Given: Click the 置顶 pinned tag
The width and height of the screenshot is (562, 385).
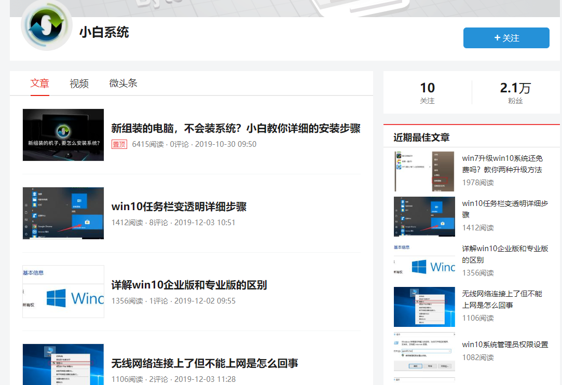Looking at the screenshot, I should click(119, 144).
